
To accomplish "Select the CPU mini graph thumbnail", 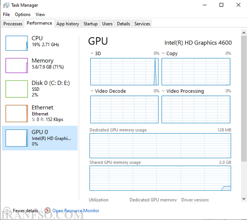I will [17, 43].
